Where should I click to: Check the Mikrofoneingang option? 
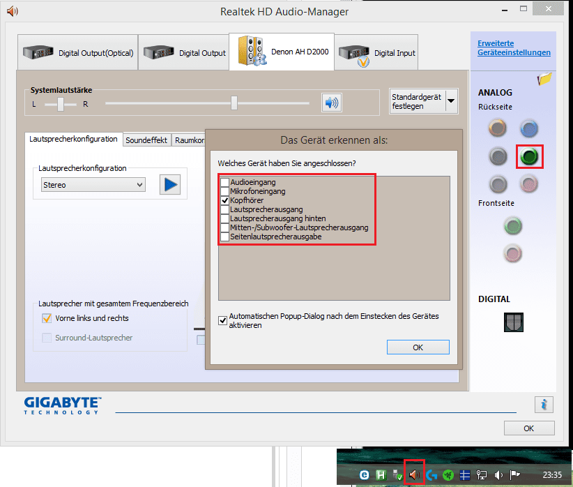coord(224,191)
